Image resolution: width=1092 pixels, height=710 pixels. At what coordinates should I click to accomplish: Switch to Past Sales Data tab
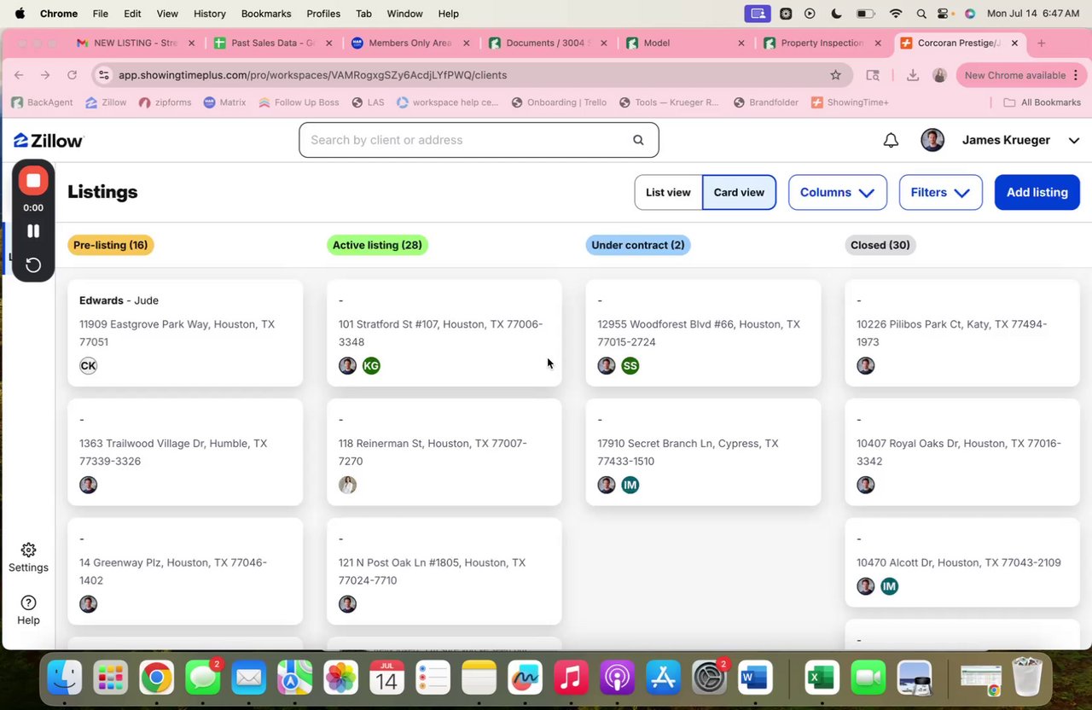tap(274, 43)
